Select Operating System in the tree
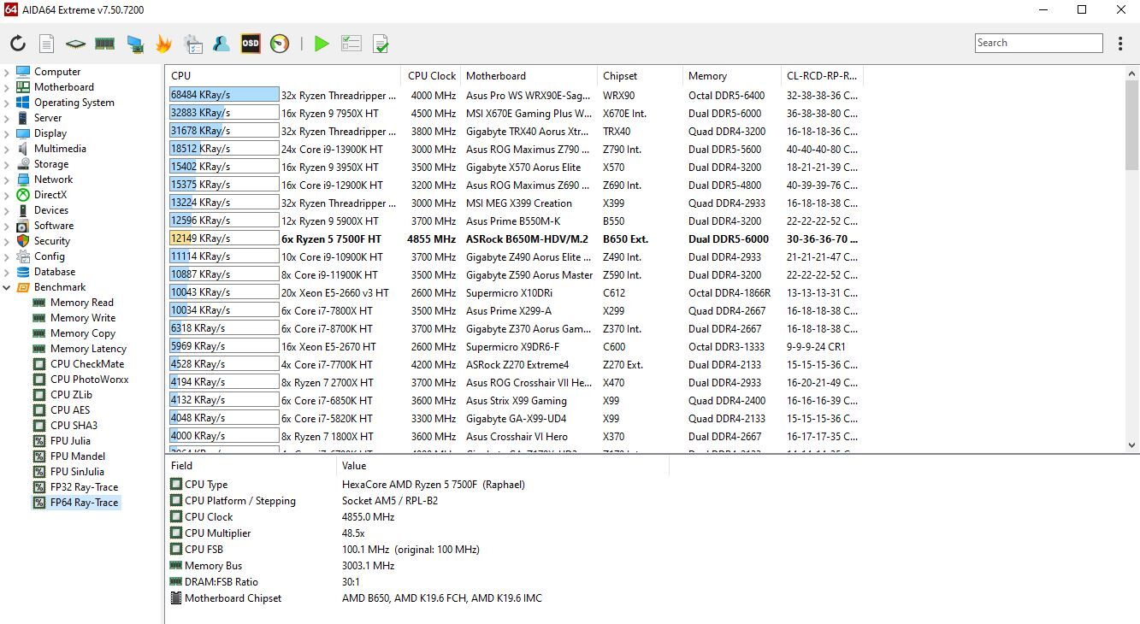 click(74, 103)
